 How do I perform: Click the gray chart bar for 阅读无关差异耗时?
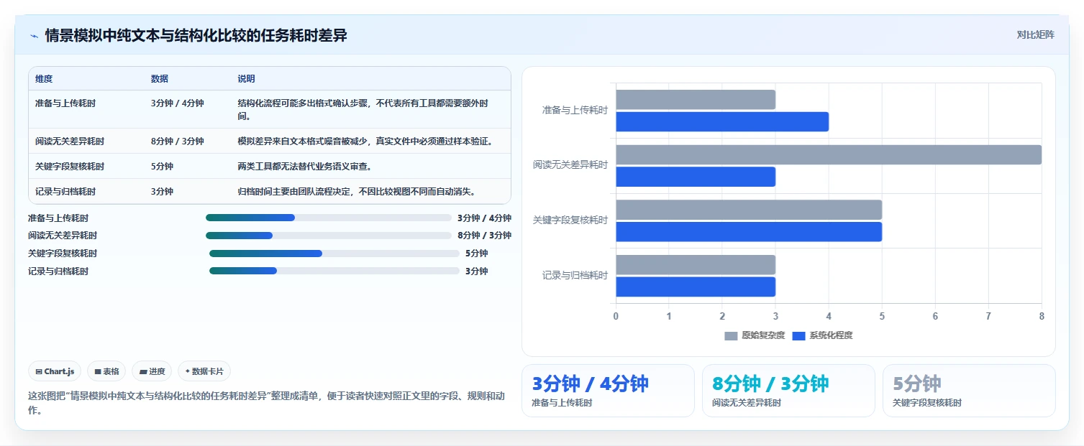pyautogui.click(x=829, y=154)
